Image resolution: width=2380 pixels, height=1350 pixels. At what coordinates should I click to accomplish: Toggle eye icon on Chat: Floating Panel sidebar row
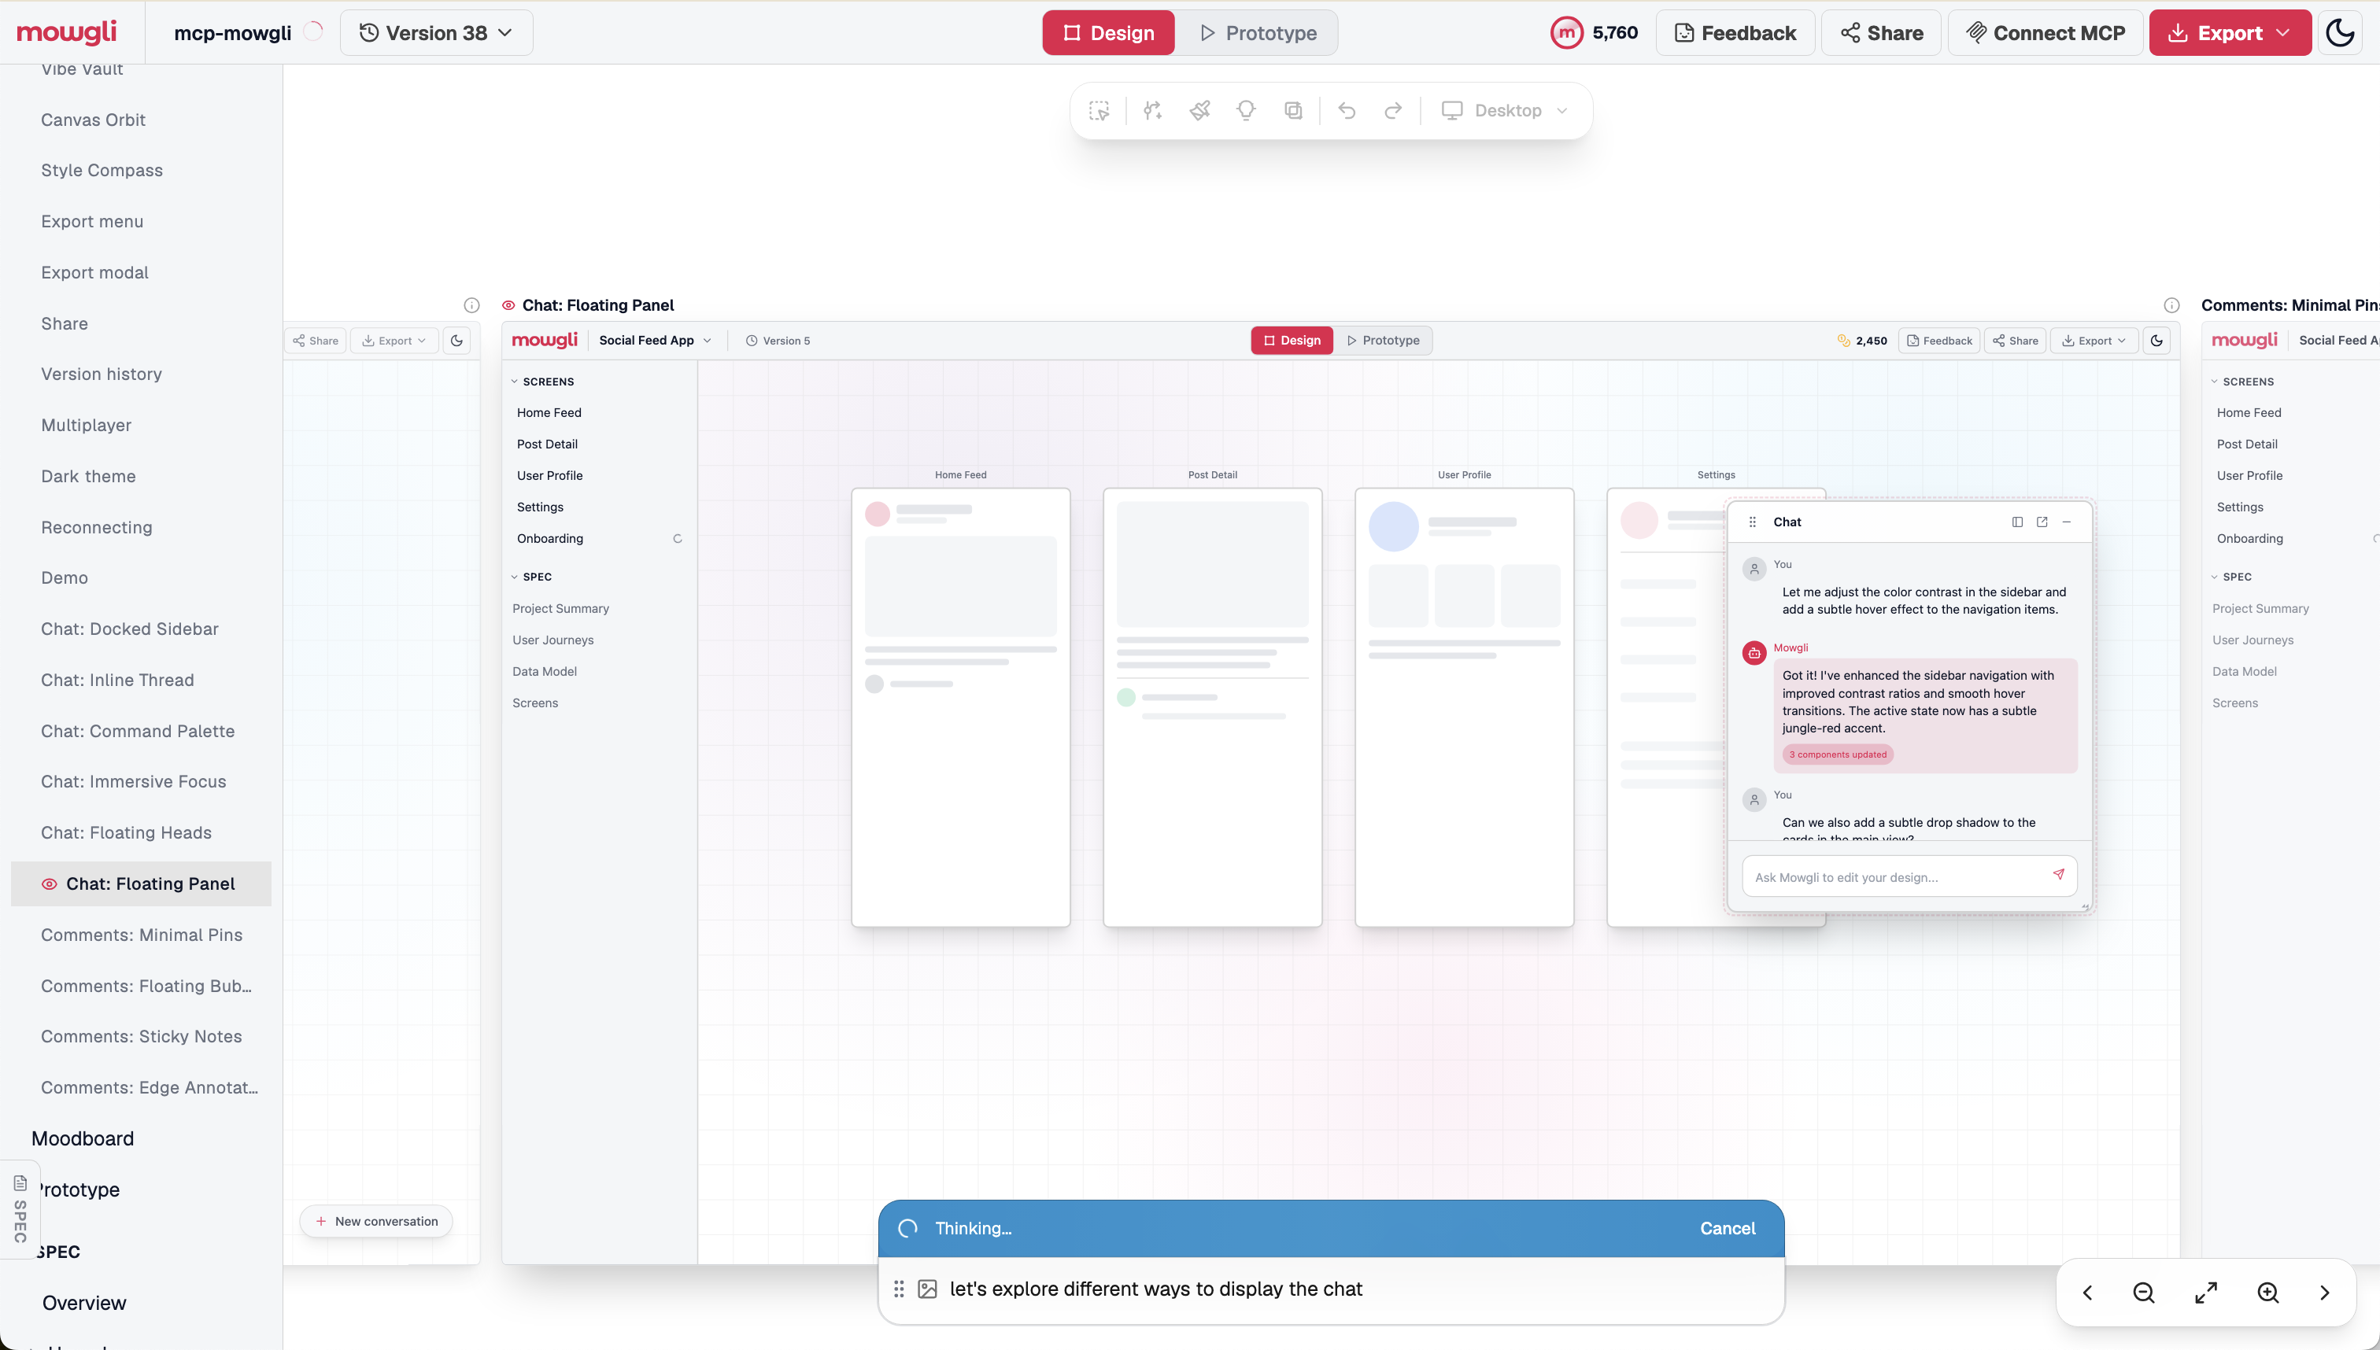click(49, 883)
